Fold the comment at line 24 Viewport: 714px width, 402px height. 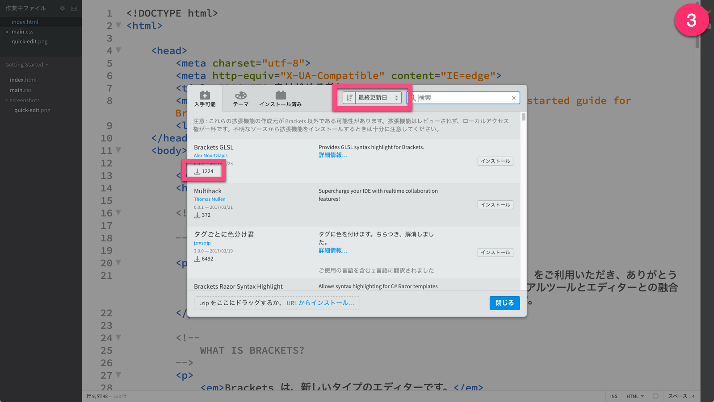[x=118, y=338]
